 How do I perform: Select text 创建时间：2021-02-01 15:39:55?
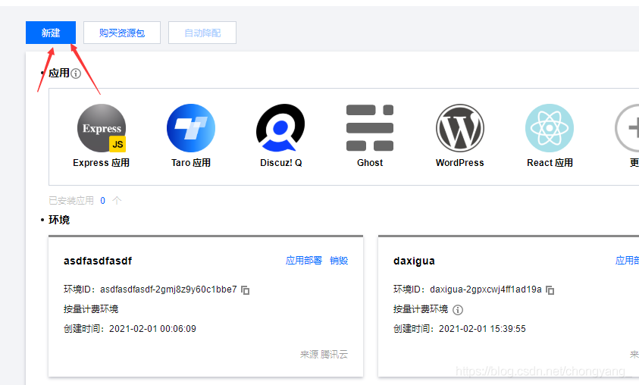(459, 329)
